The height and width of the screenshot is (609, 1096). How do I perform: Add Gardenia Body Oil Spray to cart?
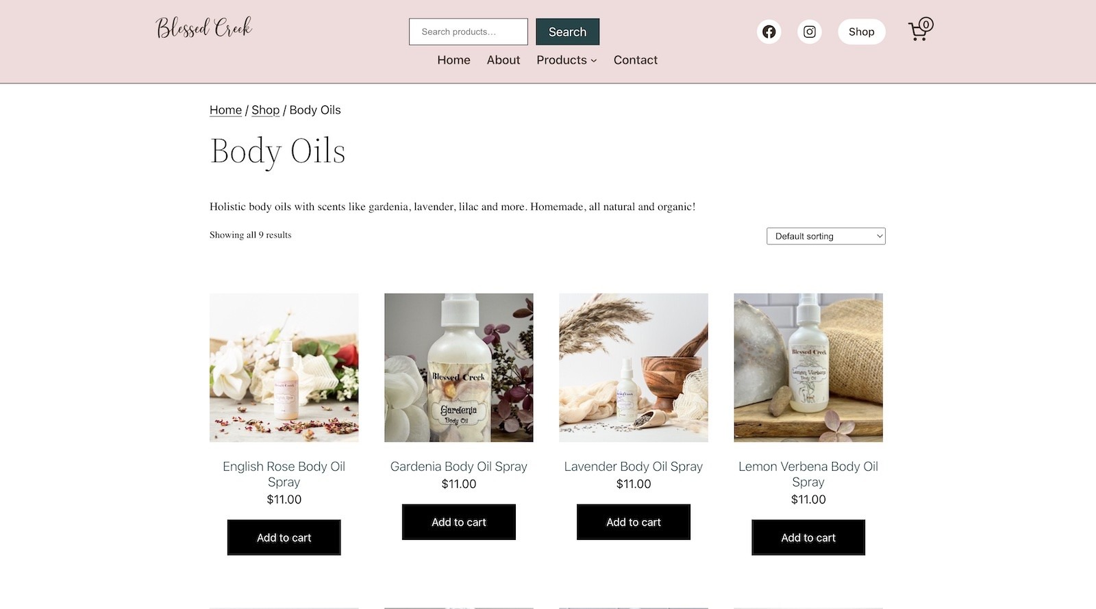tap(459, 522)
